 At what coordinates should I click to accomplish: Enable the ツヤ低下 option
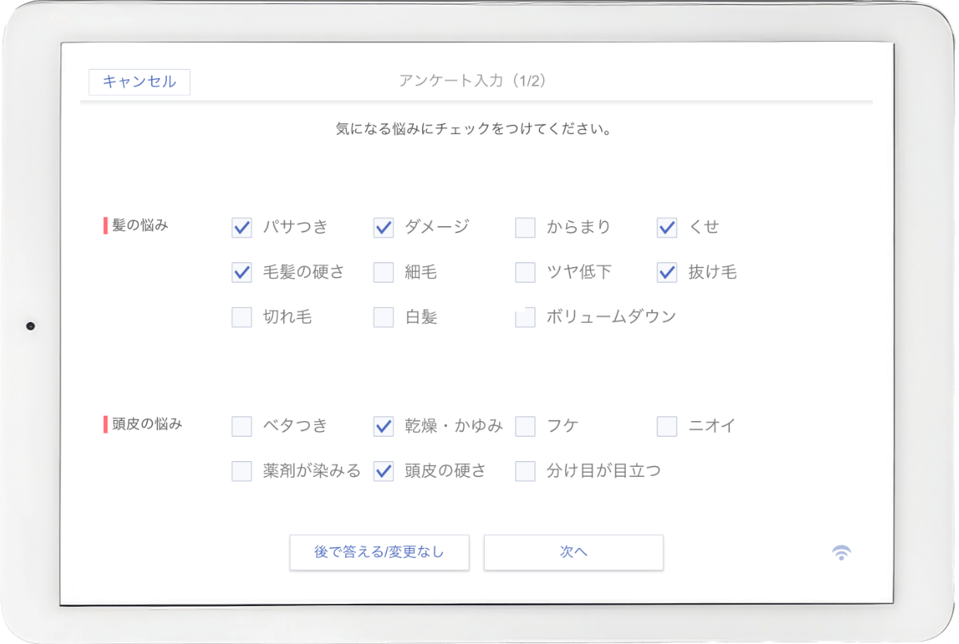[x=524, y=272]
